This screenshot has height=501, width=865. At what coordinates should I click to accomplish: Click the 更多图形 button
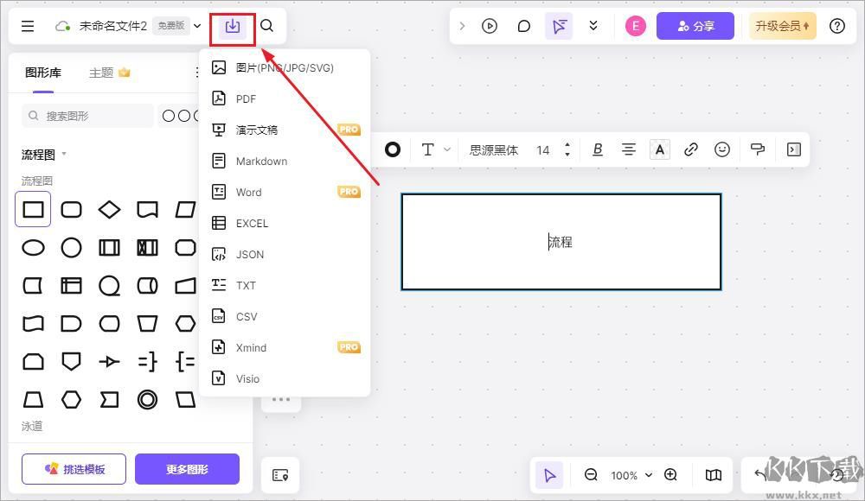tap(187, 469)
